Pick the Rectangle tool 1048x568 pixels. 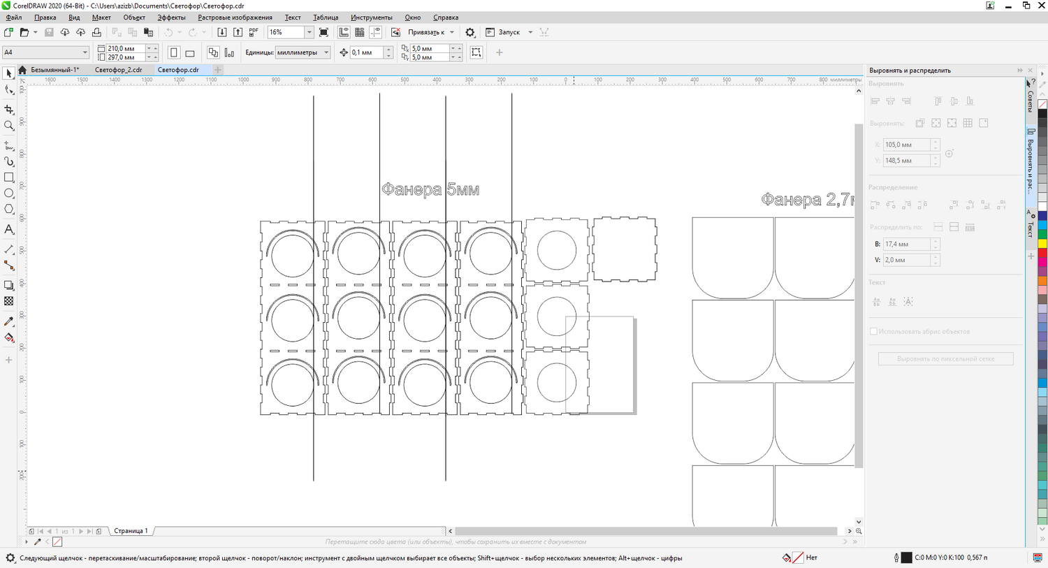pyautogui.click(x=9, y=177)
